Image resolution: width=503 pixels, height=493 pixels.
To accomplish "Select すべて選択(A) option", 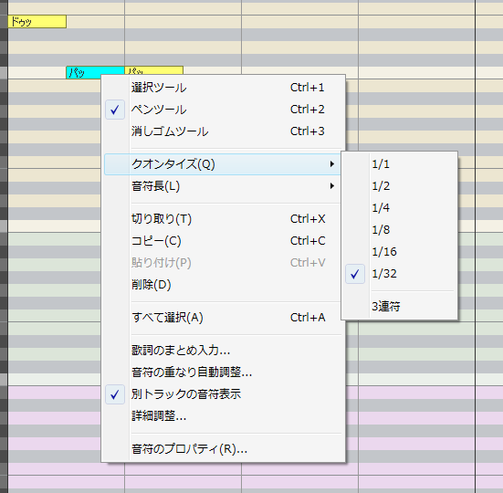I will [224, 318].
